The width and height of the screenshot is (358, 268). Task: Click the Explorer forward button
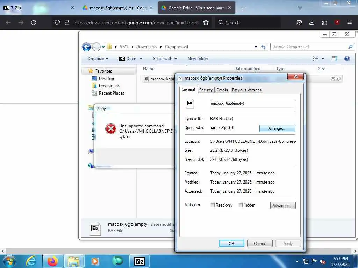tap(96, 47)
